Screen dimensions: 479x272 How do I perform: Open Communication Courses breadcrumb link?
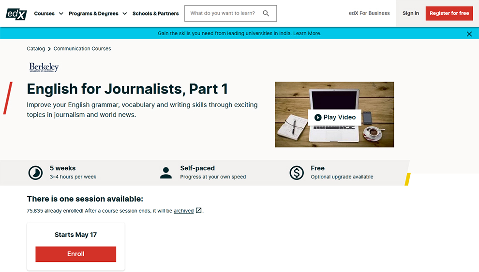pos(82,49)
